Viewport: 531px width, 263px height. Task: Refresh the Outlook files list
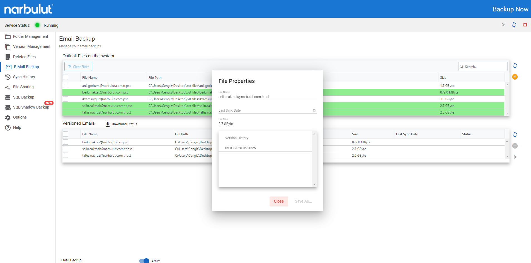pos(515,66)
